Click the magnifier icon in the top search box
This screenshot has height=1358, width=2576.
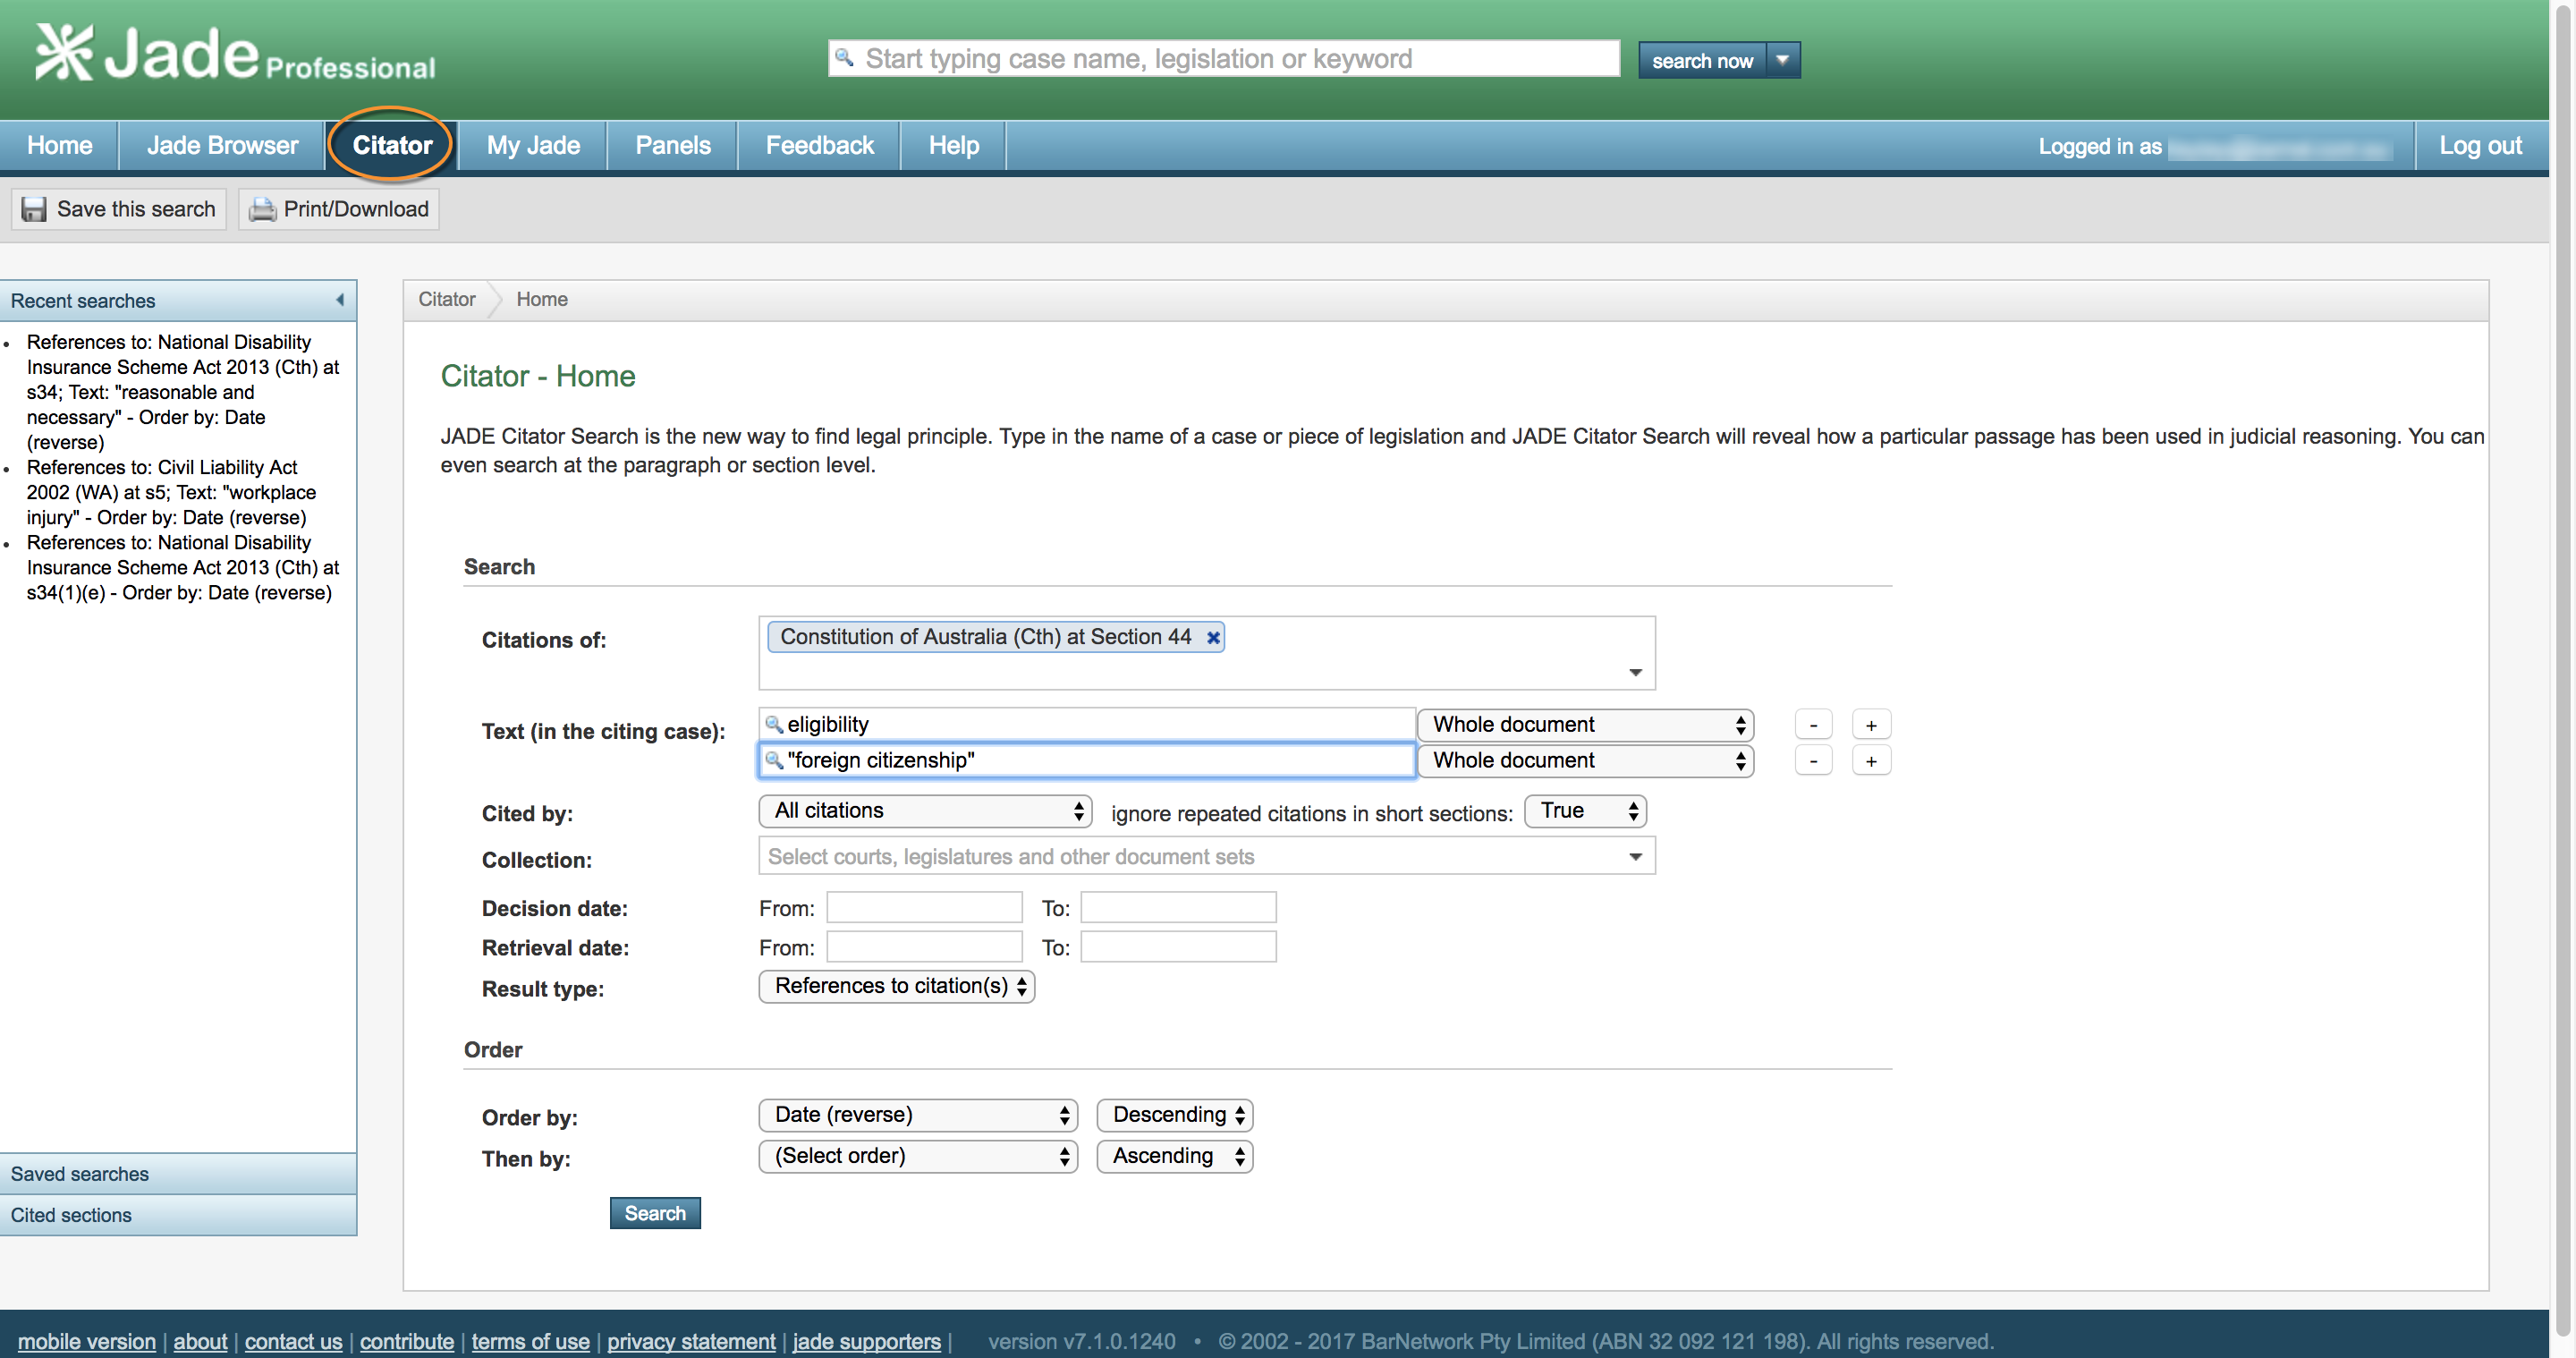click(845, 57)
